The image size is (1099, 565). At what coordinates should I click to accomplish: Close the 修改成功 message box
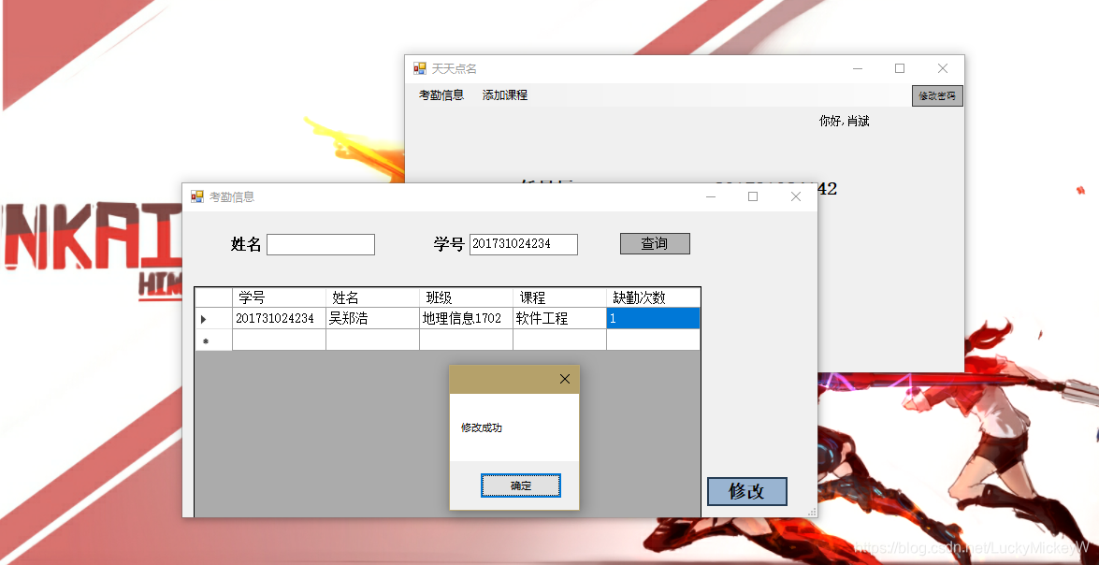coord(564,379)
